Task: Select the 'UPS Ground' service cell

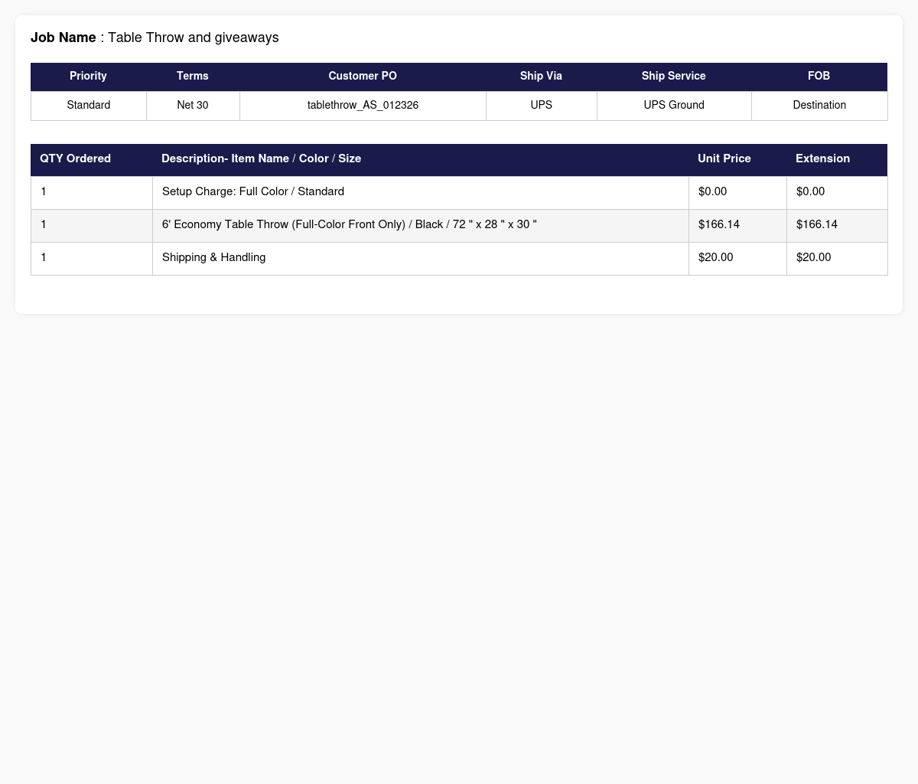Action: click(674, 106)
